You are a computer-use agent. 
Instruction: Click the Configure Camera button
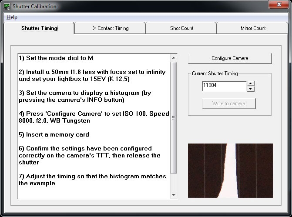pyautogui.click(x=230, y=58)
